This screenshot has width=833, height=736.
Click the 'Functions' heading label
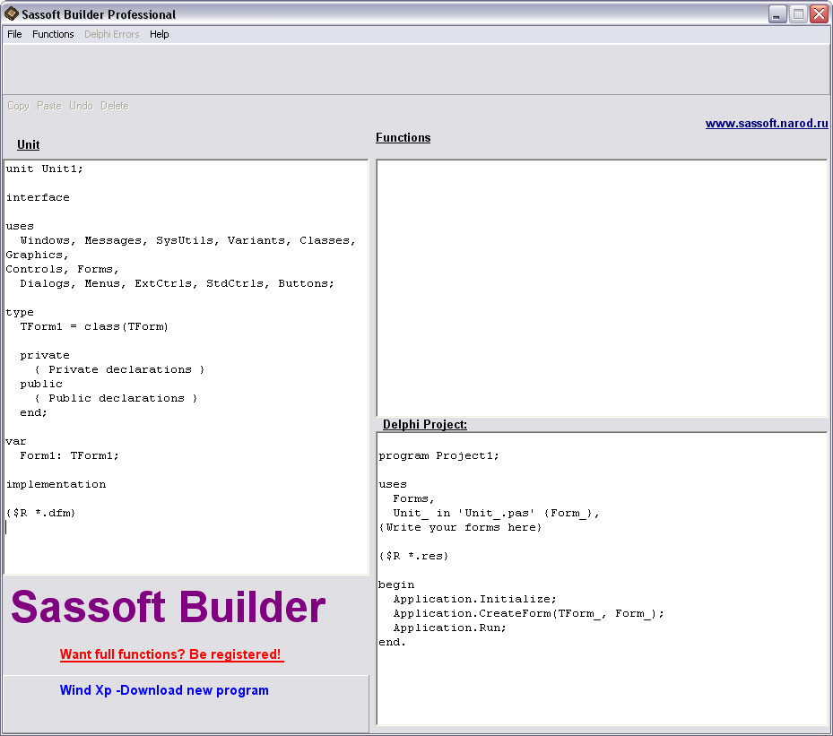(403, 137)
